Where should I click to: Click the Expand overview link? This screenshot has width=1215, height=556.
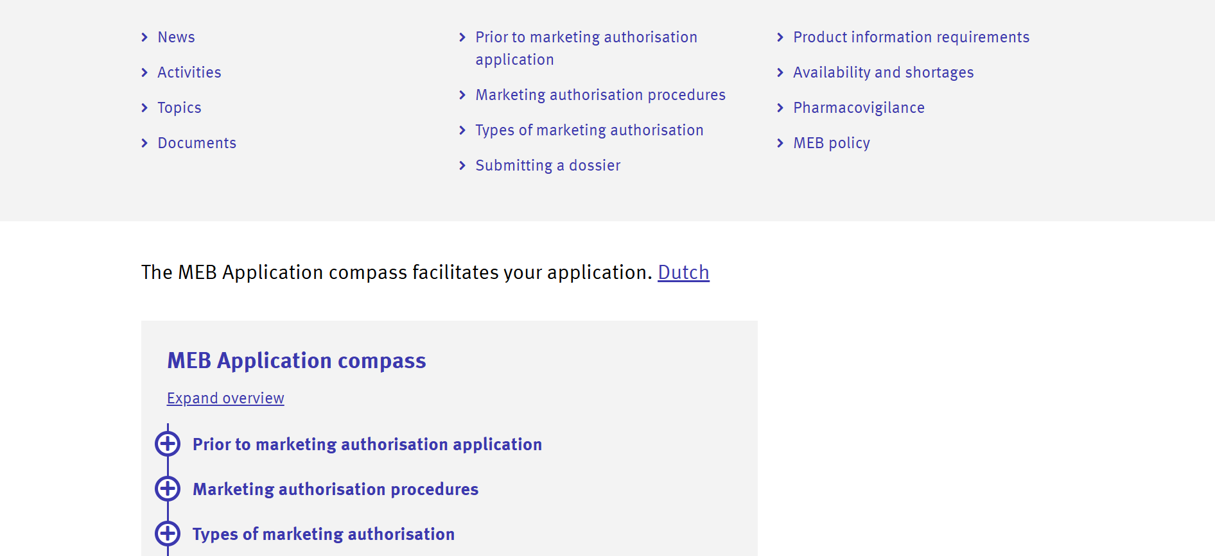tap(225, 398)
